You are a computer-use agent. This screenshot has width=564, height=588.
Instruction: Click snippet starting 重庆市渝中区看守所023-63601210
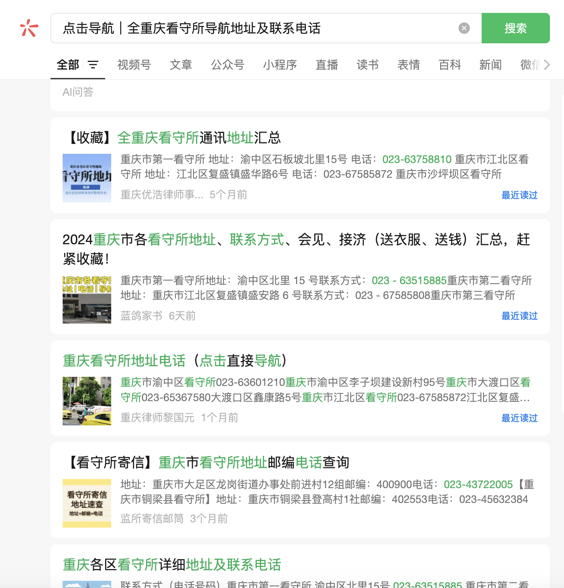coord(325,390)
